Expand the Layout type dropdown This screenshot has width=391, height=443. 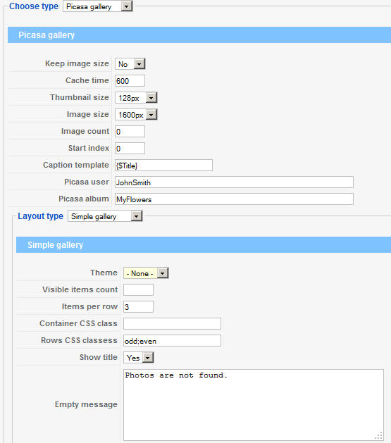[x=105, y=216]
